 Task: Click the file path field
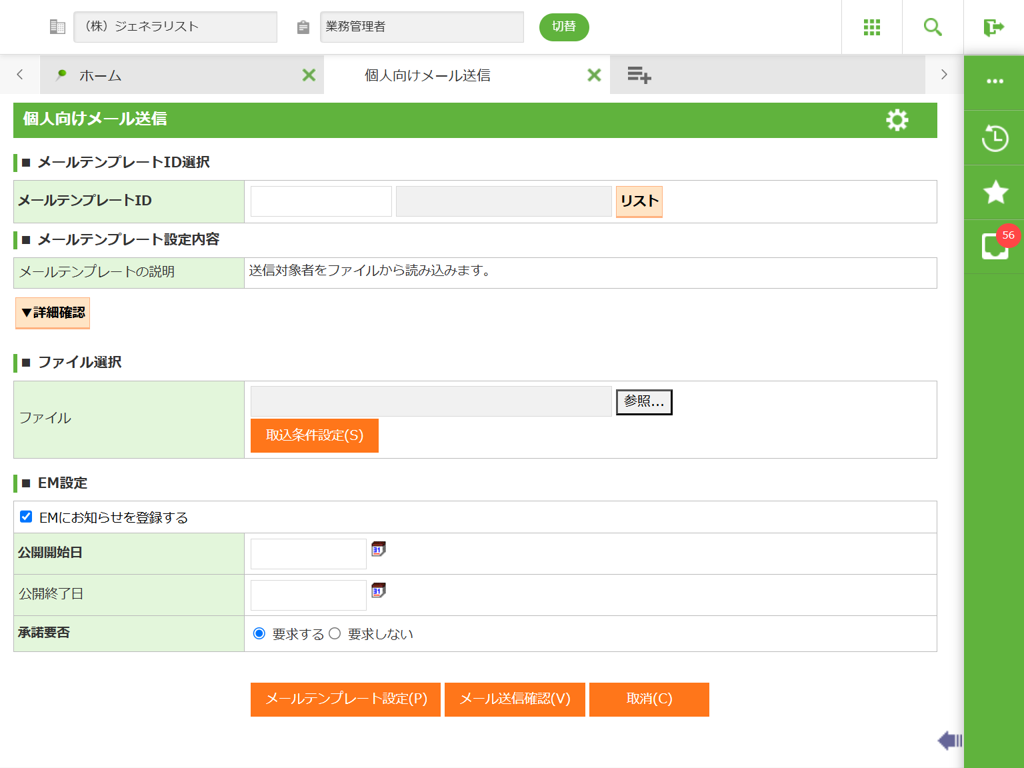pyautogui.click(x=431, y=401)
